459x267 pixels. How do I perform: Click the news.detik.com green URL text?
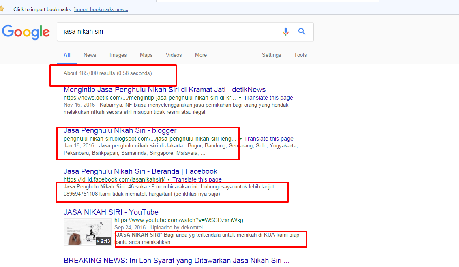(x=150, y=98)
